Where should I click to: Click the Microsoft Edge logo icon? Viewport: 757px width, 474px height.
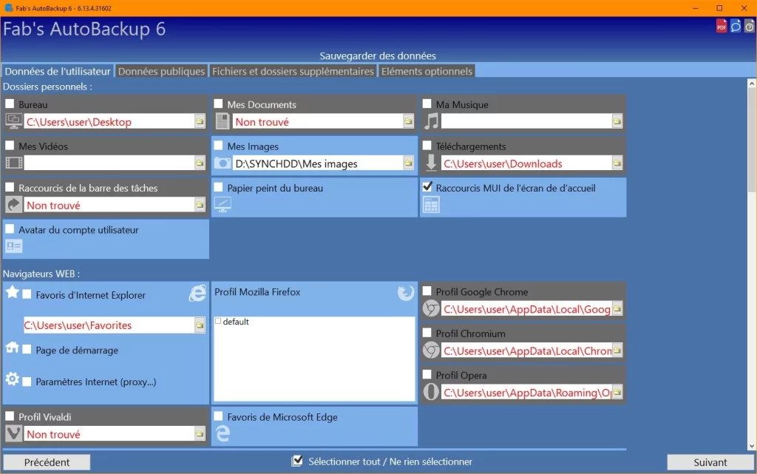point(223,433)
